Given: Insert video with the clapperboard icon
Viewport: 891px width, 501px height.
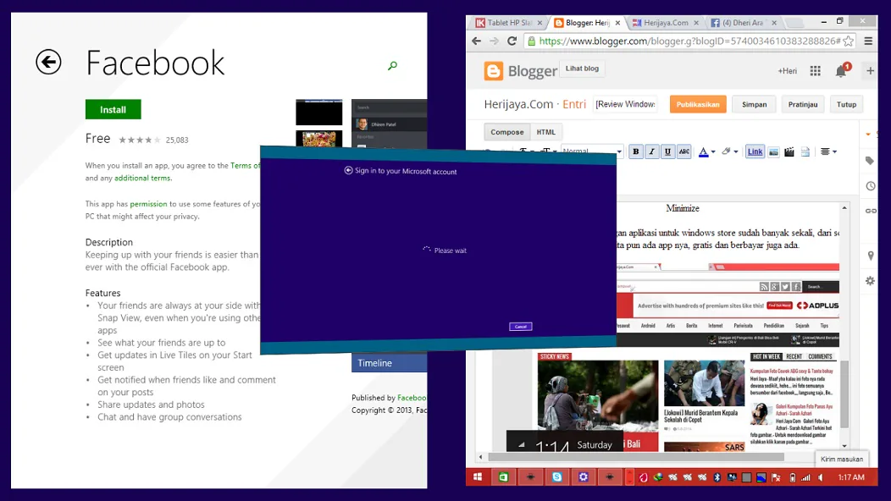Looking at the screenshot, I should point(789,151).
